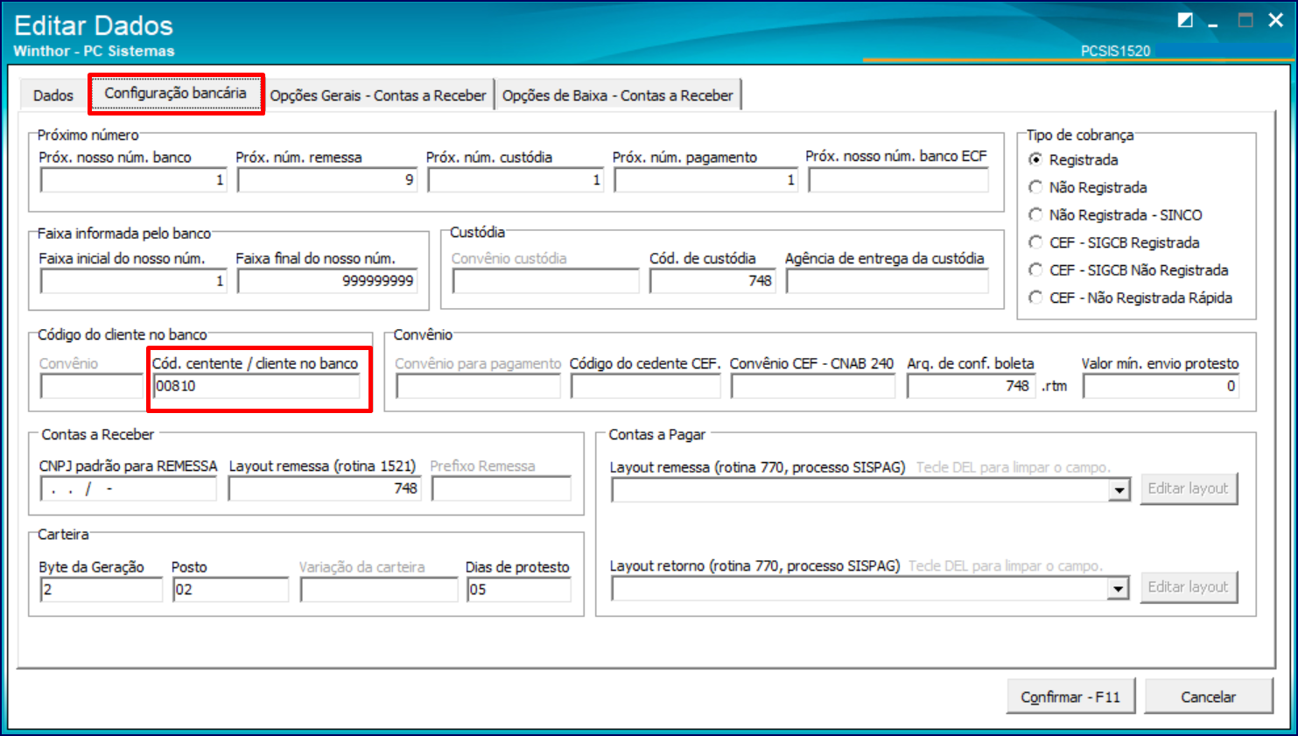
Task: Click Cód. centente / cliente no banco field
Action: coord(256,386)
